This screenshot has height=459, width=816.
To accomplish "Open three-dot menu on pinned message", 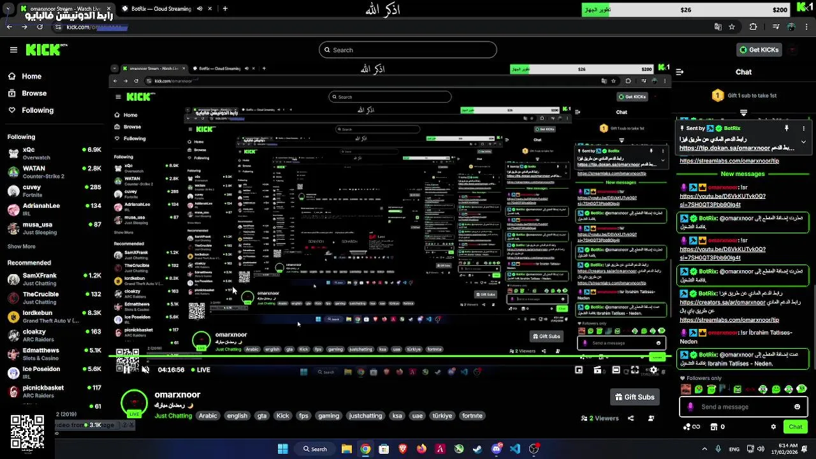I will pyautogui.click(x=803, y=128).
